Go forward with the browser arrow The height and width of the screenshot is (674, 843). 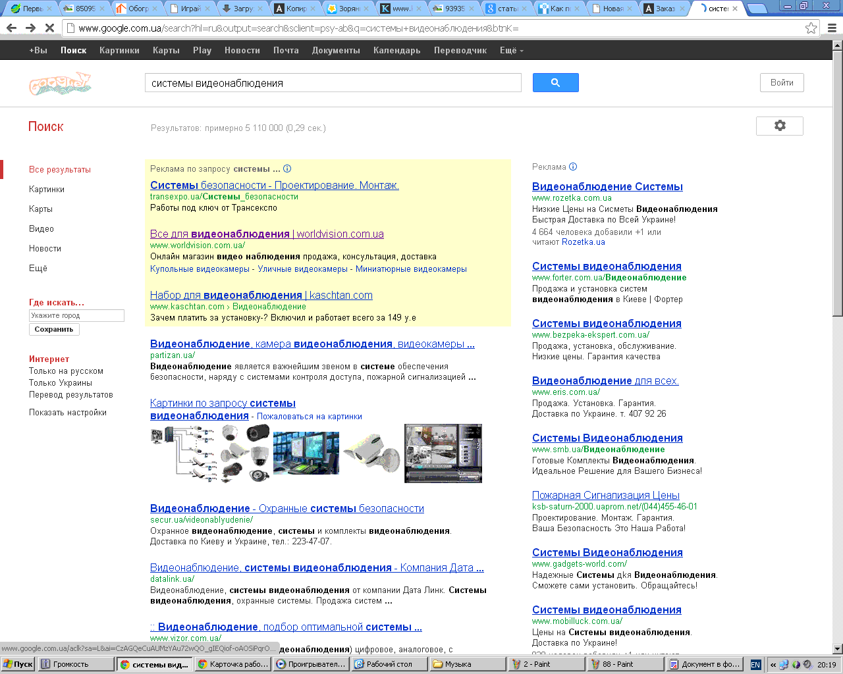tap(30, 28)
